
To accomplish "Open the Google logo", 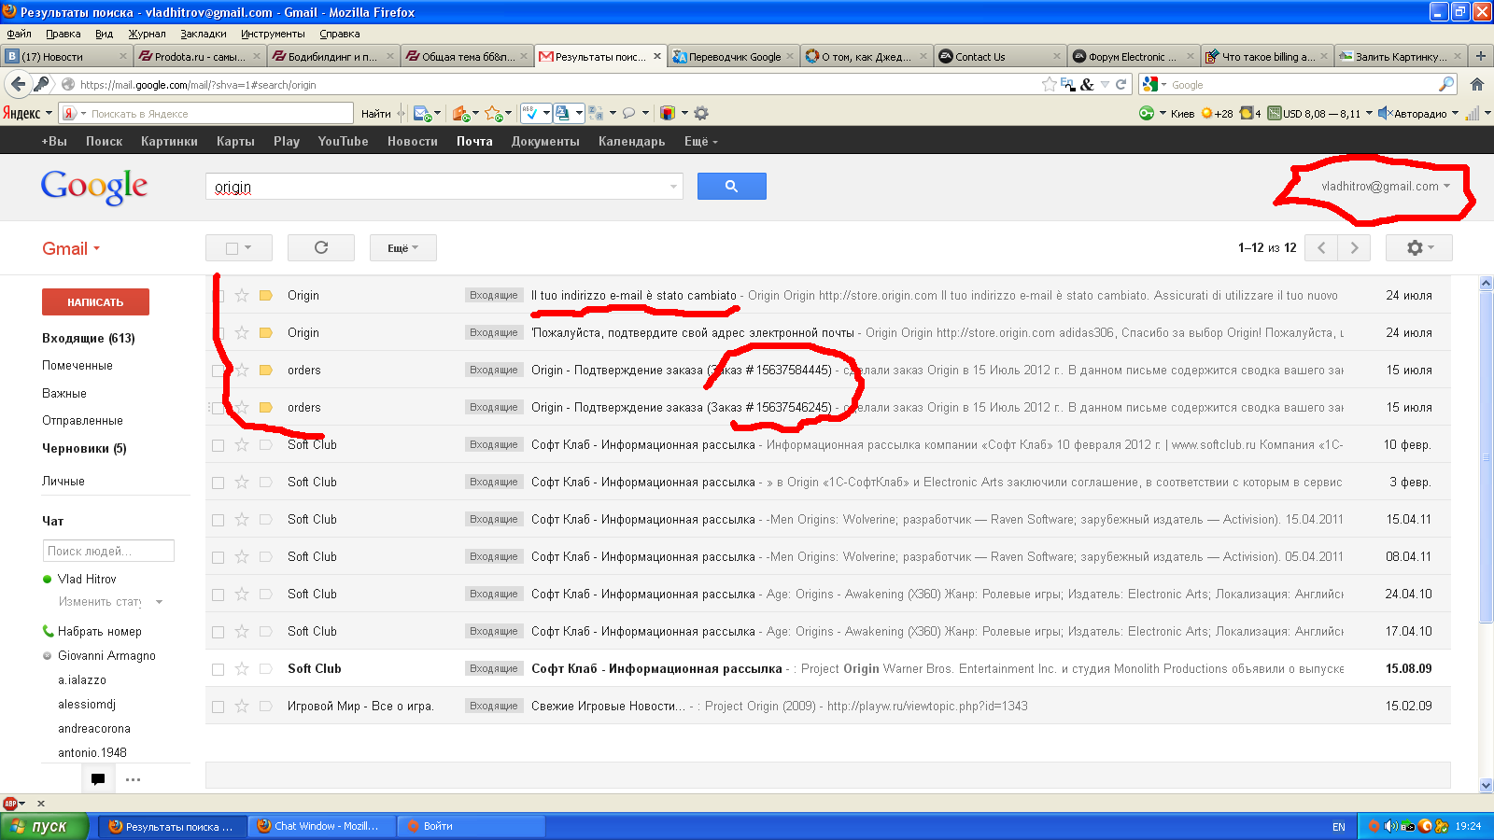I will point(94,187).
